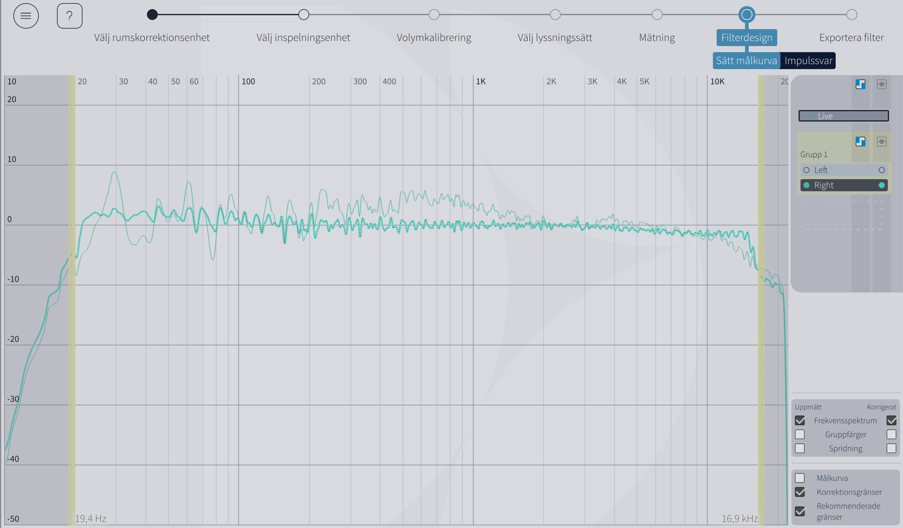The height and width of the screenshot is (528, 903).
Task: Toggle the Korrektionsgränser checkbox
Action: coord(800,492)
